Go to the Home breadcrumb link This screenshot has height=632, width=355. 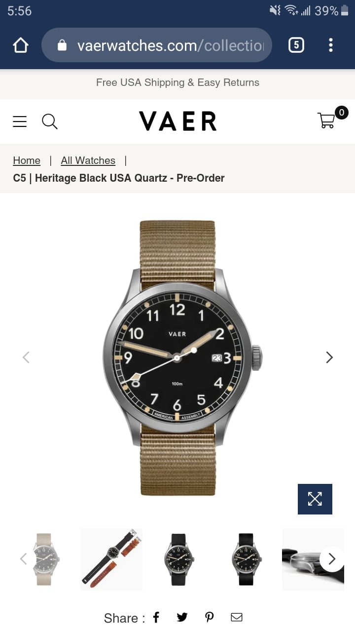pyautogui.click(x=27, y=160)
